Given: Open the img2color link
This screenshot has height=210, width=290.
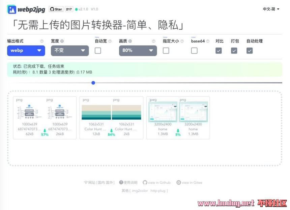Looking at the screenshot, I should point(140,191).
